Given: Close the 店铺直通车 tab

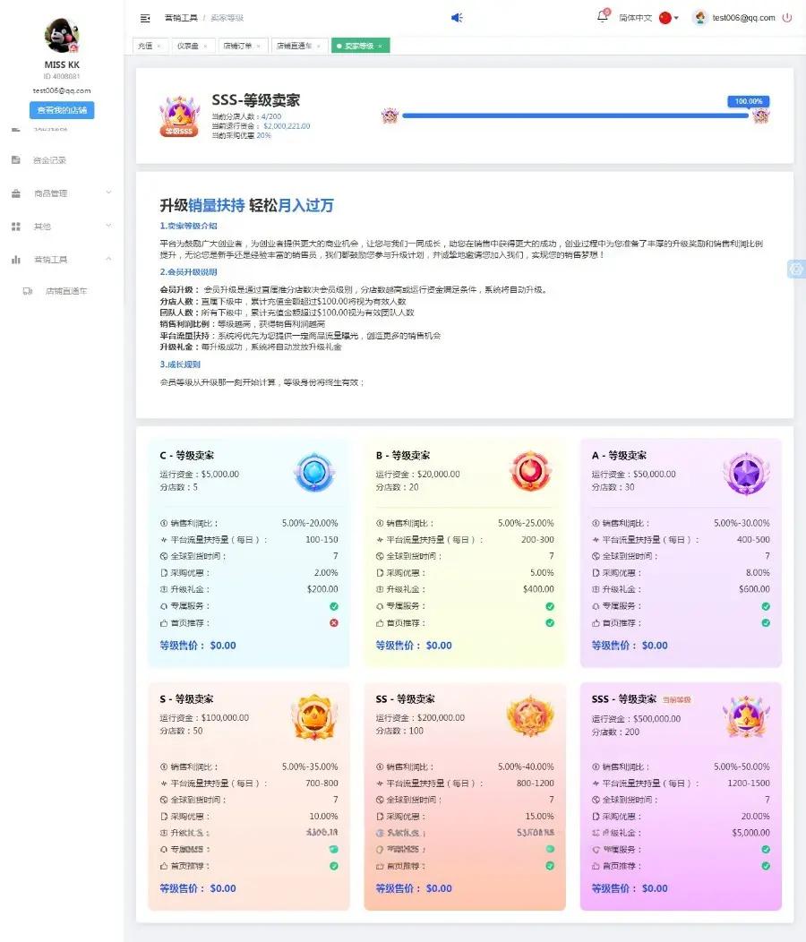Looking at the screenshot, I should (319, 47).
